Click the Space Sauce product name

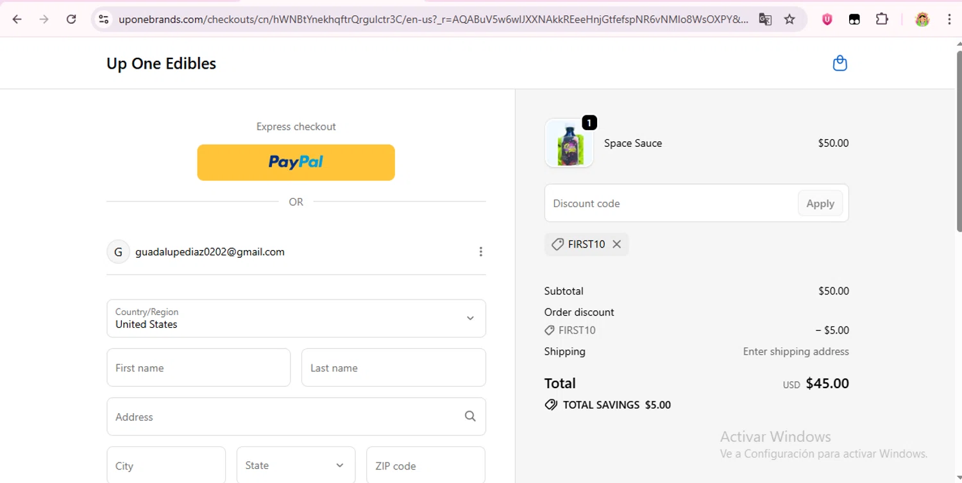coord(633,143)
